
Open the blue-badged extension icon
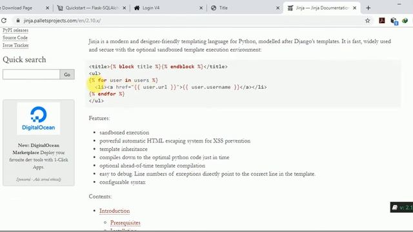pyautogui.click(x=394, y=21)
